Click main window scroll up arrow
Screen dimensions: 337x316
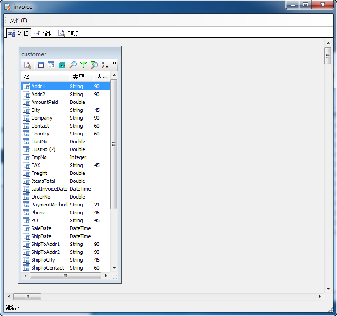[328, 43]
